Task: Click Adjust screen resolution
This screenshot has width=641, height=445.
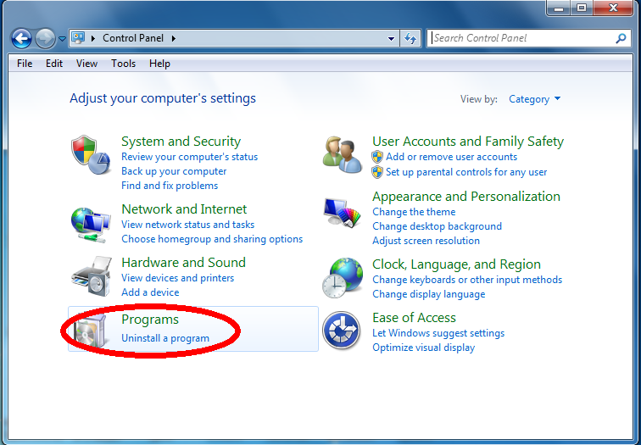Action: [x=426, y=241]
